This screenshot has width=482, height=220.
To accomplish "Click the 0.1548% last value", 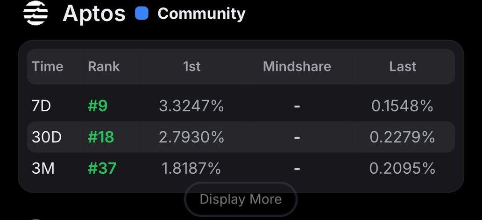I will pos(403,106).
